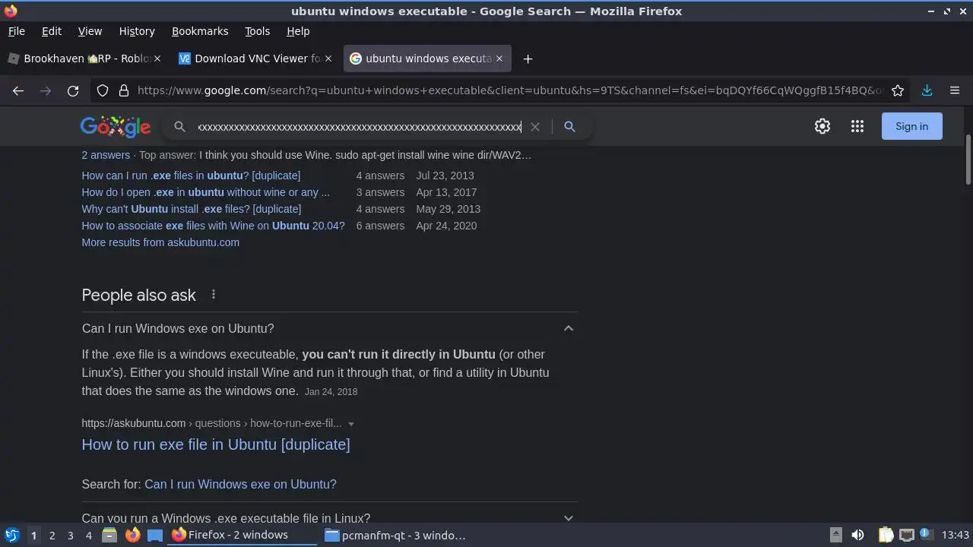
Task: Open the Firefox hamburger application menu
Action: point(955,90)
